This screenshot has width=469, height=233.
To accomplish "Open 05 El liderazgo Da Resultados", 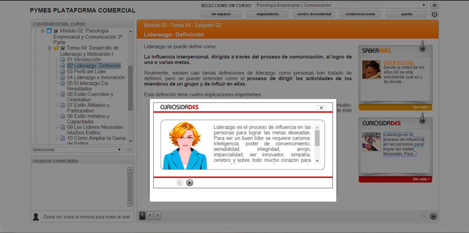I will [x=88, y=86].
